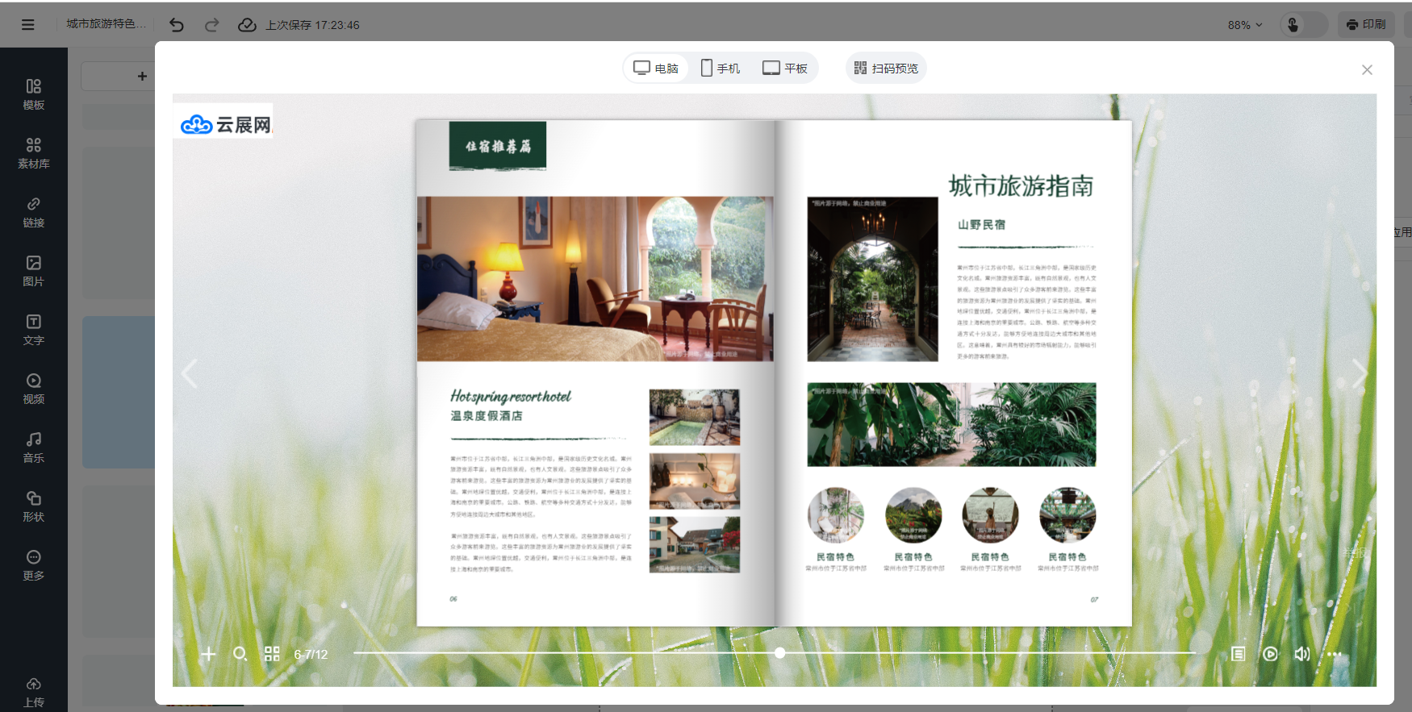Image resolution: width=1412 pixels, height=712 pixels.
Task: Click the magnifier search icon in preview
Action: pyautogui.click(x=240, y=654)
